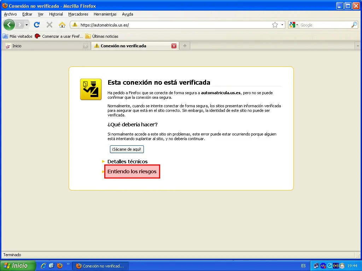The height and width of the screenshot is (271, 362).
Task: Launch Internet Explorer from quick launch
Action: pos(43,266)
